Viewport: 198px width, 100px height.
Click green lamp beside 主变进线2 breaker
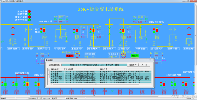pos(120,33)
